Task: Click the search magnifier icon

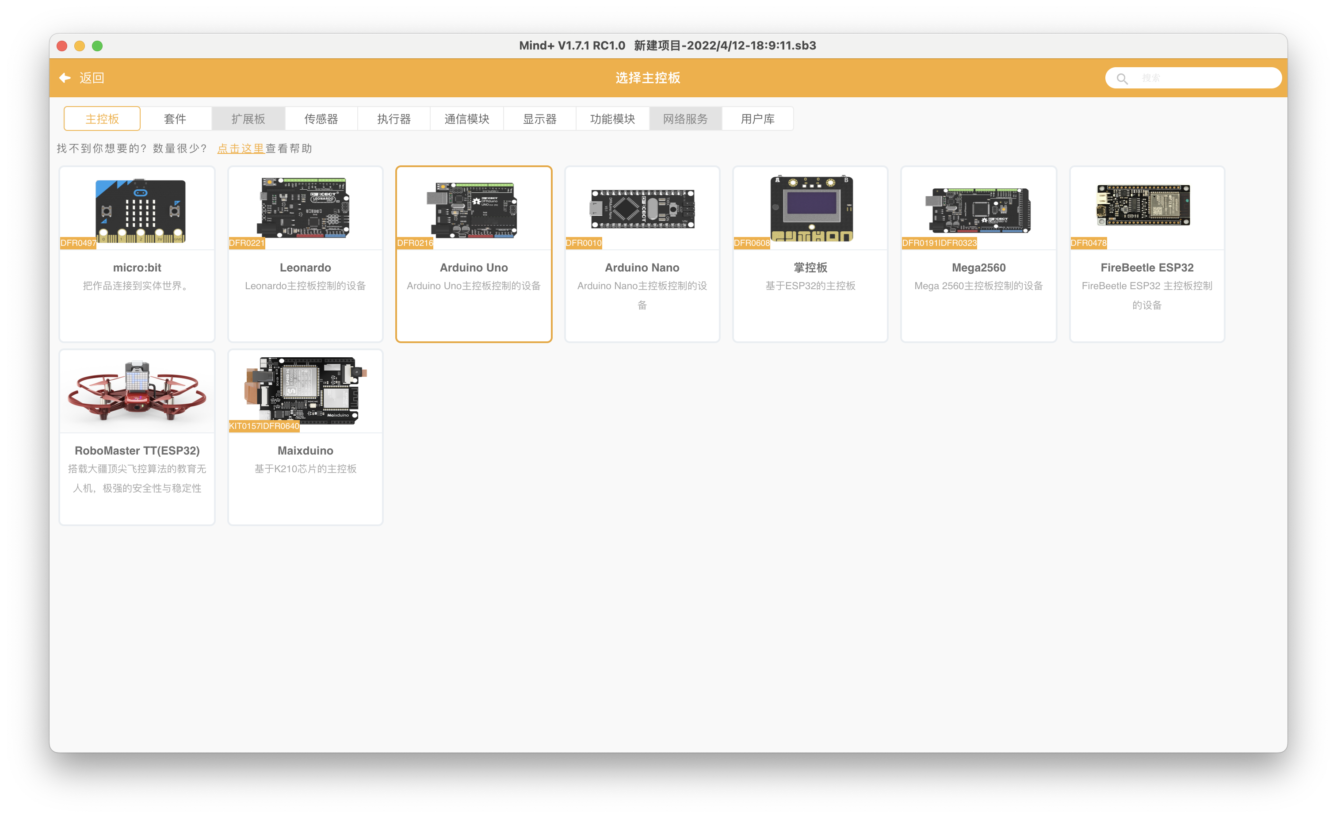Action: pyautogui.click(x=1122, y=79)
